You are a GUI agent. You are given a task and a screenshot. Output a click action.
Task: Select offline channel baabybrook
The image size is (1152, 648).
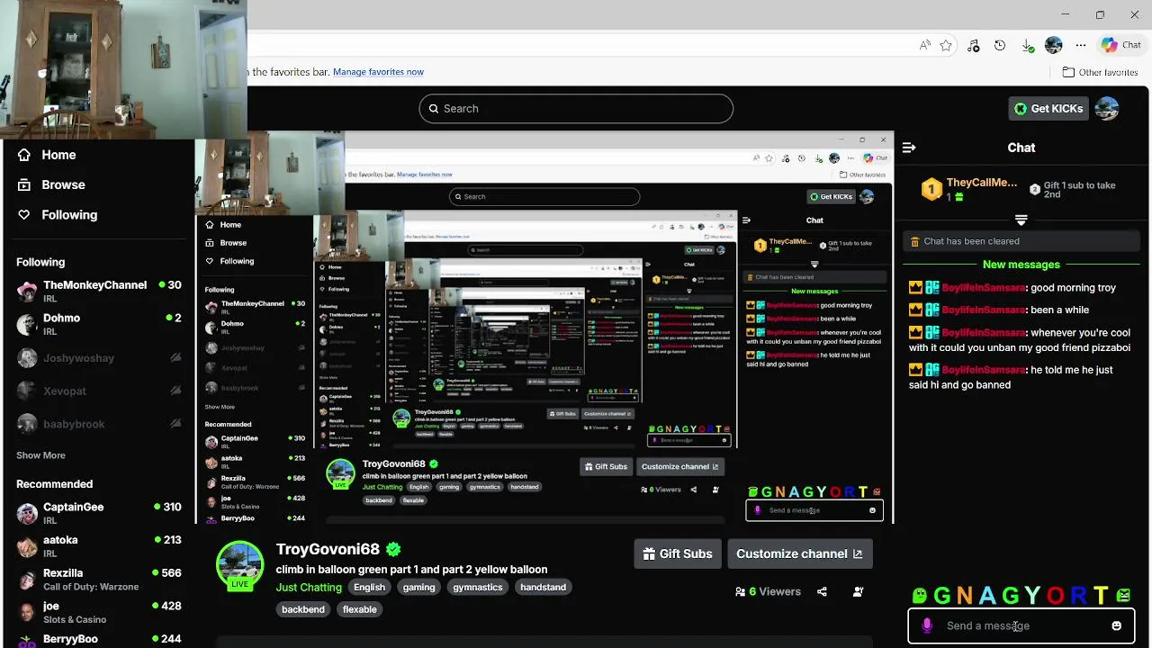(99, 424)
